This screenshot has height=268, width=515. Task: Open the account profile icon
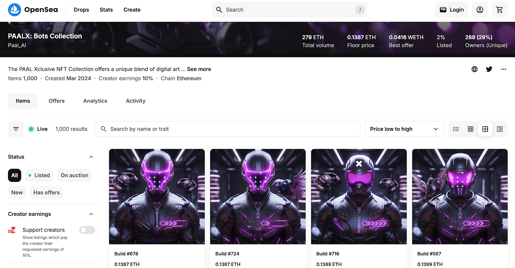pos(480,10)
